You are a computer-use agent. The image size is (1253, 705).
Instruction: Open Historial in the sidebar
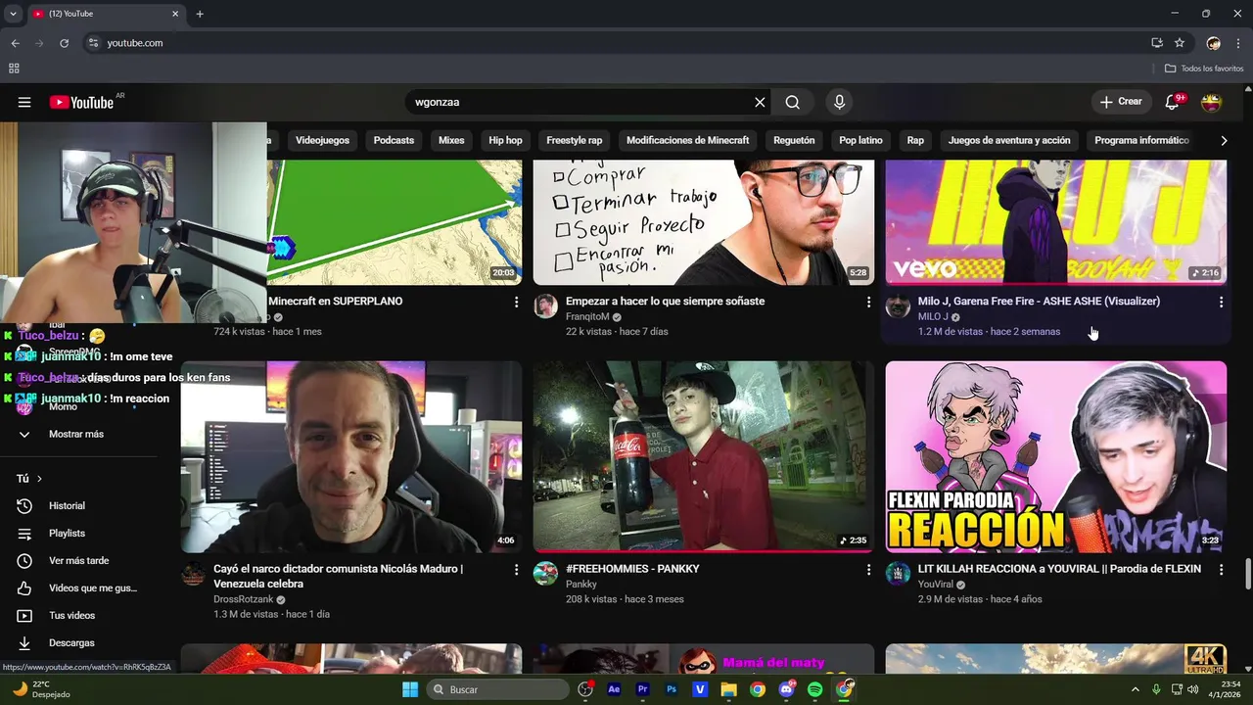pyautogui.click(x=67, y=506)
